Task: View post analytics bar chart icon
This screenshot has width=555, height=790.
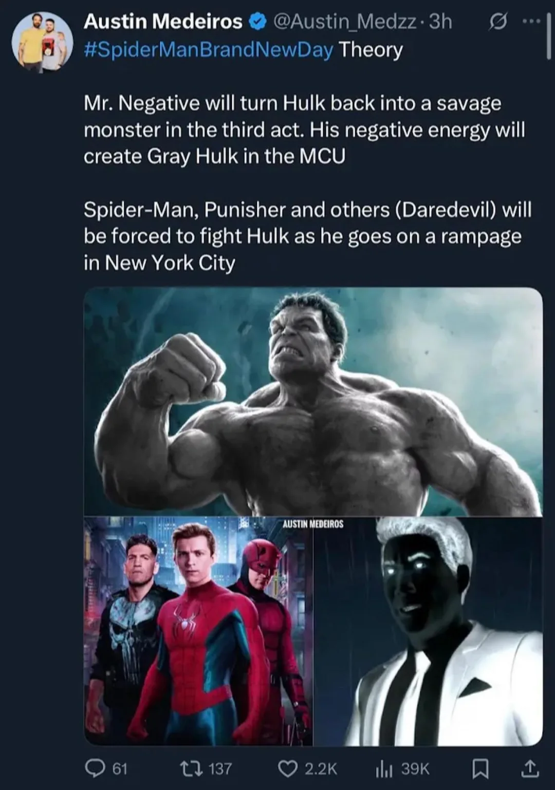Action: pos(384,768)
